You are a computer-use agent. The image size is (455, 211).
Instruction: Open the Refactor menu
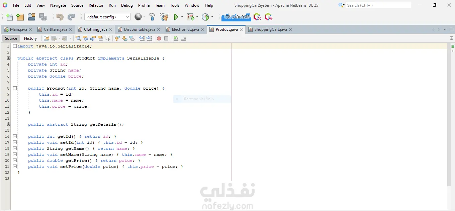click(96, 5)
